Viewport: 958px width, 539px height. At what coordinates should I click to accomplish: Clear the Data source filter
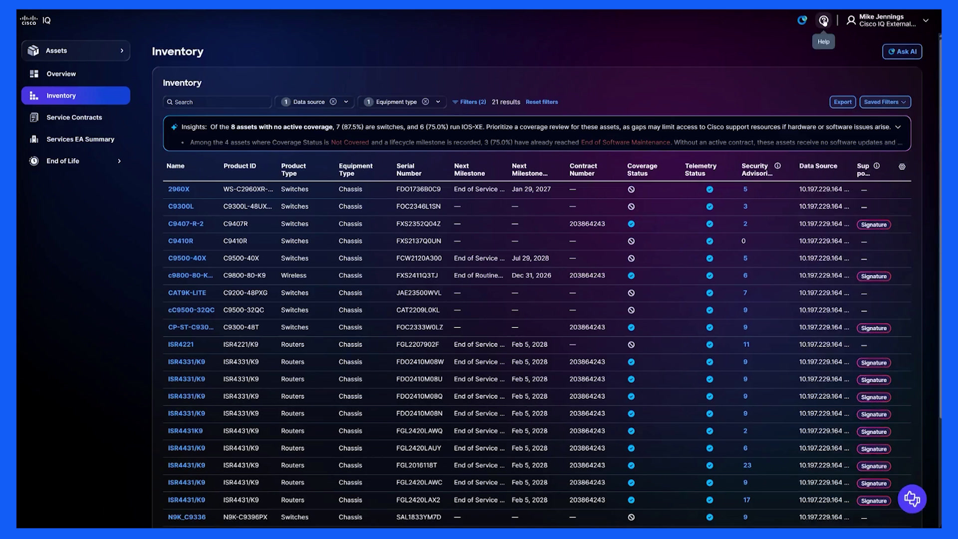point(333,102)
